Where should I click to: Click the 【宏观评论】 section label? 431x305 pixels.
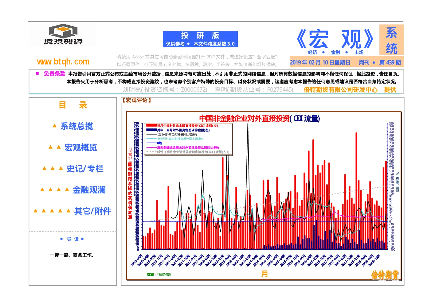click(x=137, y=100)
